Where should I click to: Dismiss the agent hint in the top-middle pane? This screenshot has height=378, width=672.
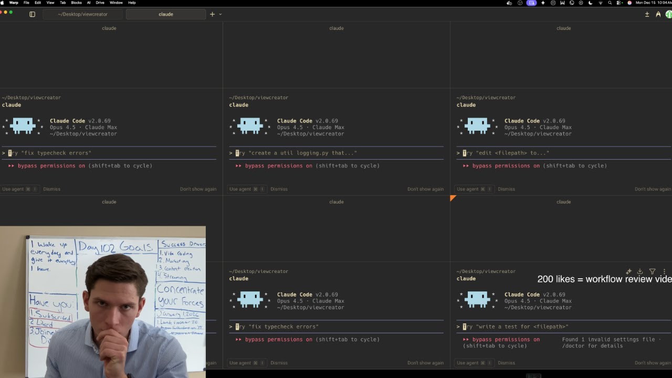[x=279, y=189]
